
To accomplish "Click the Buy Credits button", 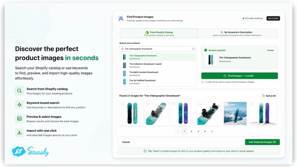I will click(273, 18).
